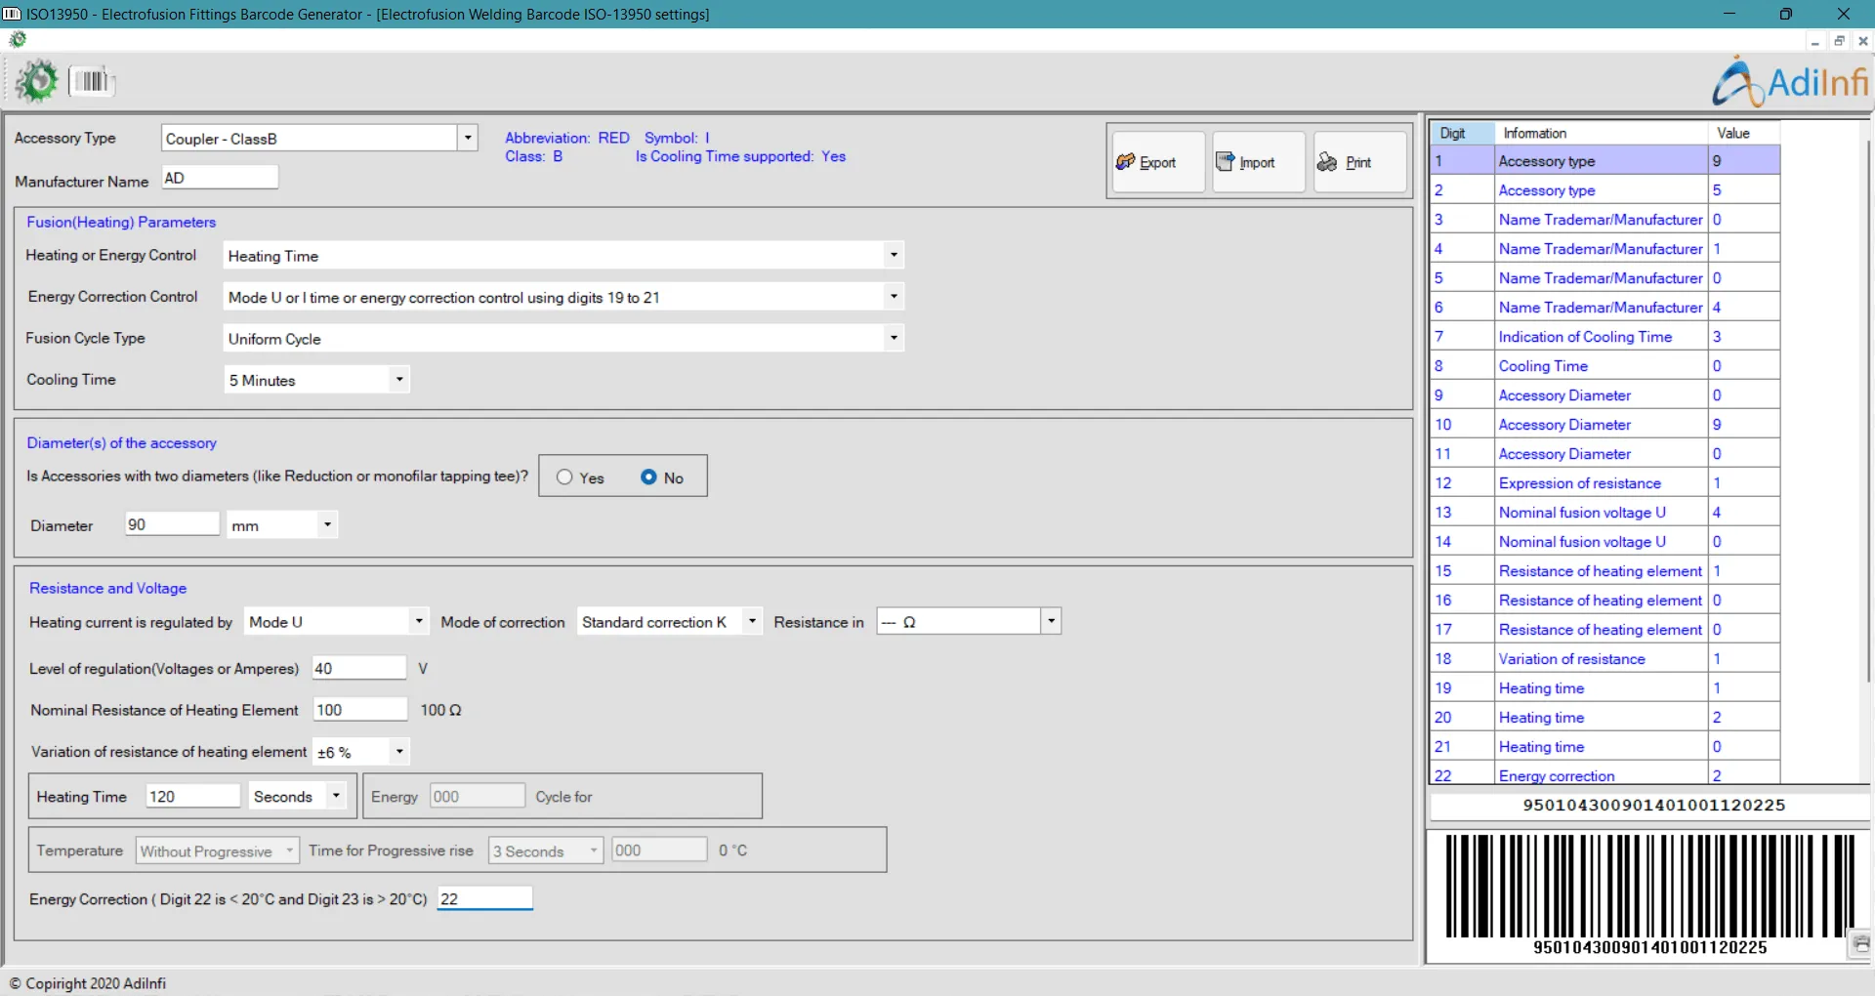Screen dimensions: 1875x996
Task: Click the Diameter value field
Action: tap(172, 524)
